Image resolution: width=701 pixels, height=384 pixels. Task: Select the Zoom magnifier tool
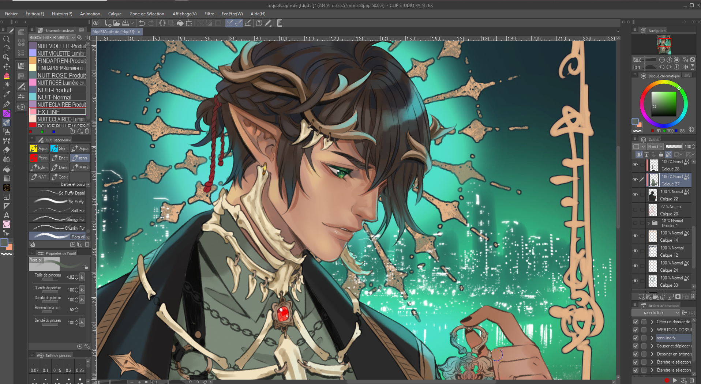(x=6, y=39)
